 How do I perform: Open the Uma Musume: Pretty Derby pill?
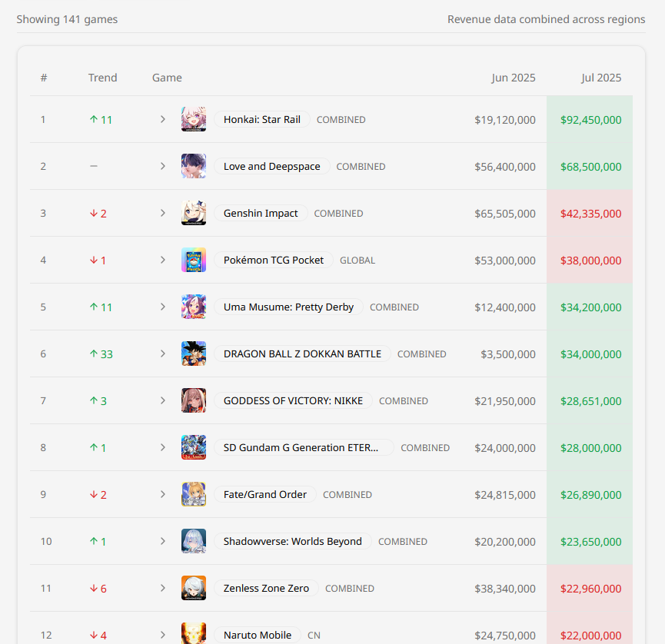[288, 307]
